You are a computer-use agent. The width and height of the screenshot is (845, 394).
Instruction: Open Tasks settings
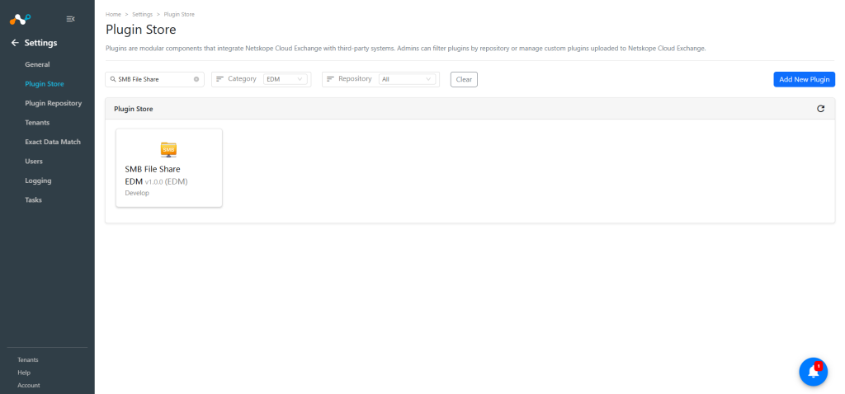33,200
